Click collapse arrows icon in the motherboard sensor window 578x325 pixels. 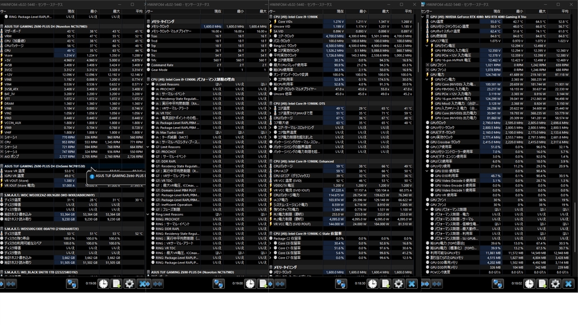11,284
